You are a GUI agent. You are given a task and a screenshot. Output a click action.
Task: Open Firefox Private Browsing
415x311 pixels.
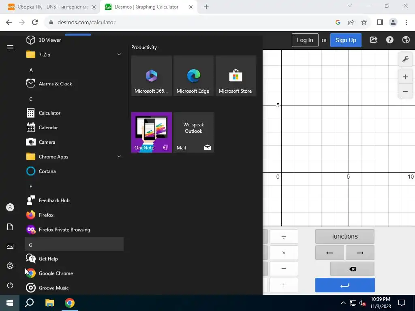point(74,230)
